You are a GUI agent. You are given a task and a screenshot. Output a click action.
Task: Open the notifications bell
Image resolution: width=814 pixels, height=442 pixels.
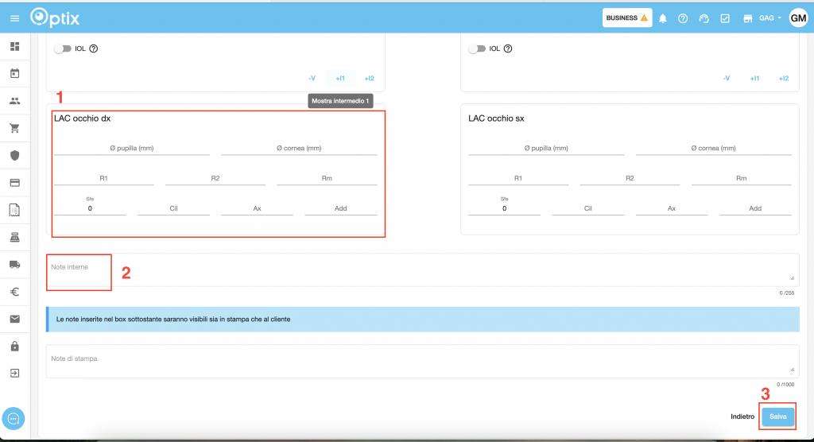coord(663,18)
